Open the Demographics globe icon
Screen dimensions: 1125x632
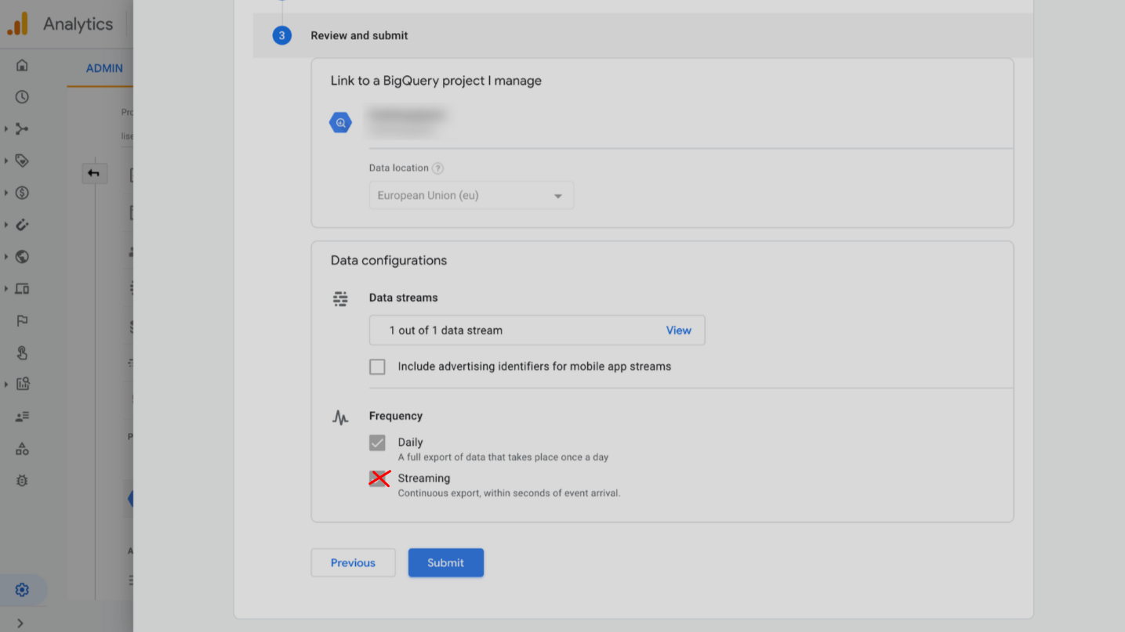coord(22,257)
